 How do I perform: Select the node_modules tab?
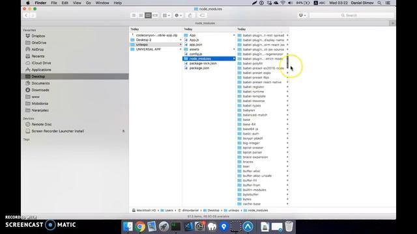(205, 23)
